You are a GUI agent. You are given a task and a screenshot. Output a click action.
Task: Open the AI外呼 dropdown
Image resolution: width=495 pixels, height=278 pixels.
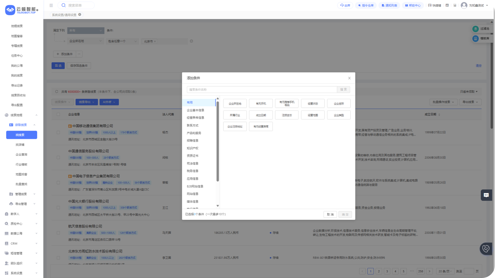(x=109, y=102)
